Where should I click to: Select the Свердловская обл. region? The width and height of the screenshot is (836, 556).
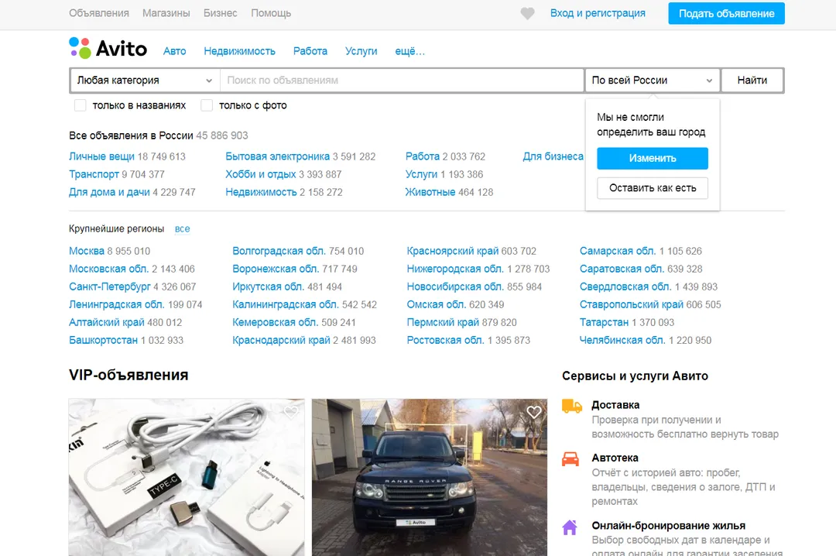pyautogui.click(x=625, y=287)
